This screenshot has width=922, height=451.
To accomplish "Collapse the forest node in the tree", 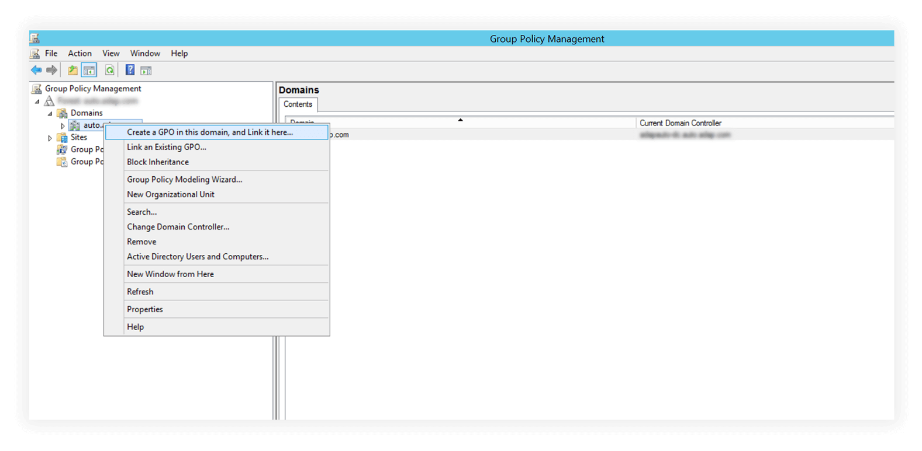I will [37, 102].
